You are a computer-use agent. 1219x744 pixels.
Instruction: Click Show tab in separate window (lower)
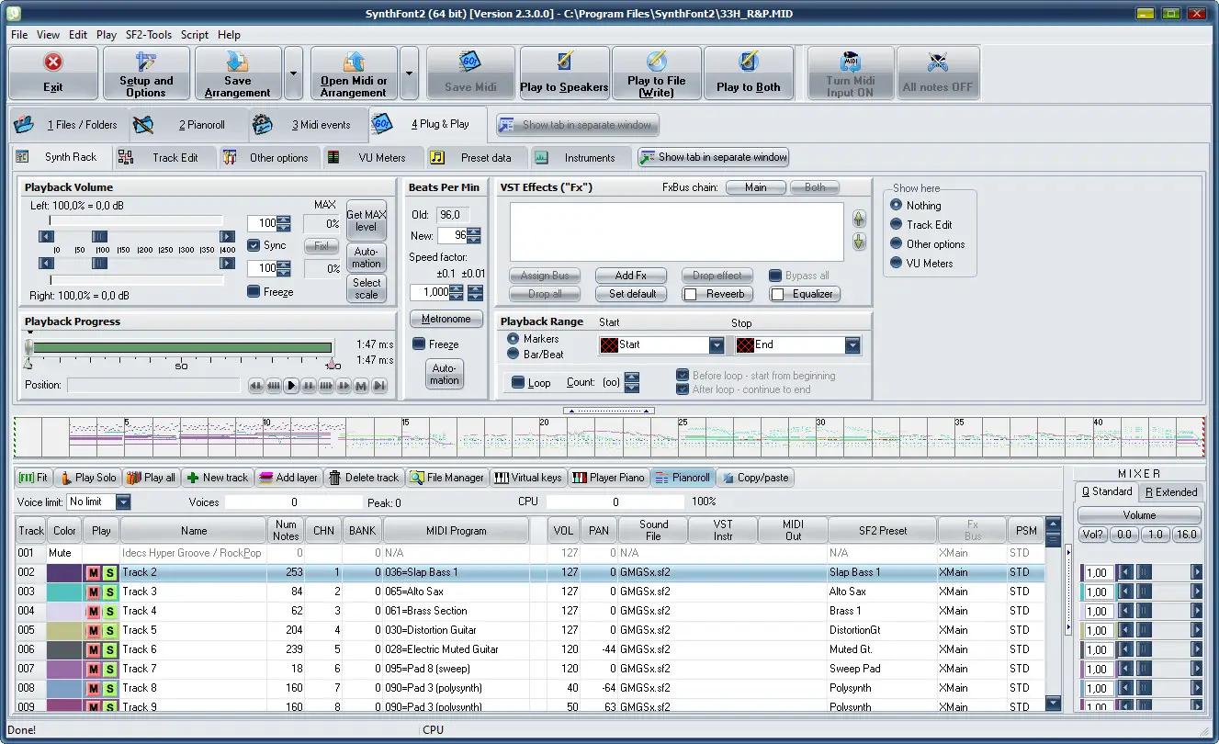coord(714,157)
